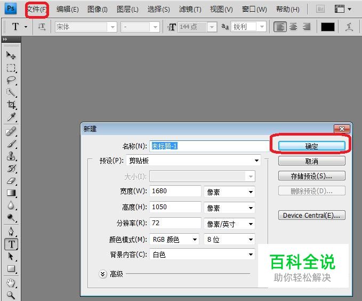
Task: Select the Rectangle shape tool
Action: coord(11,269)
